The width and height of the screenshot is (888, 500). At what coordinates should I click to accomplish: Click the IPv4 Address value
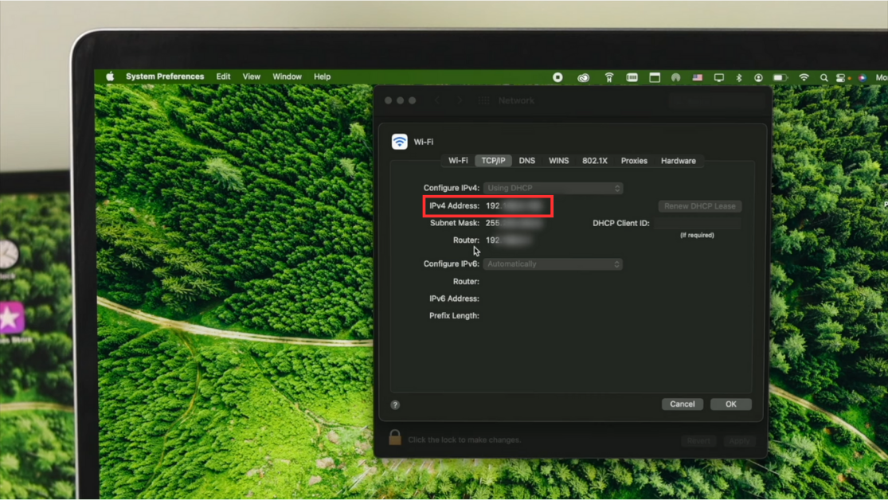coord(514,206)
